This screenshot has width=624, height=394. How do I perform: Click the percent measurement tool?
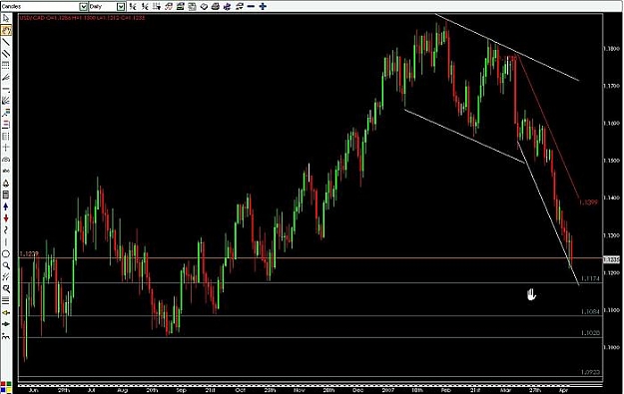point(6,277)
